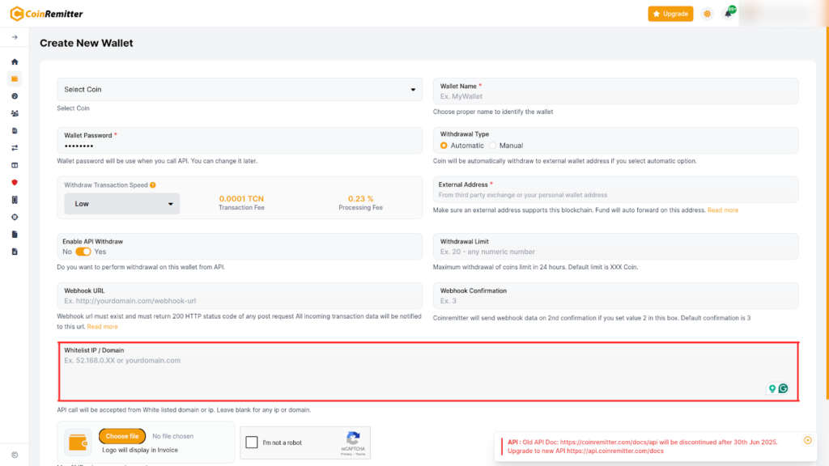This screenshot has height=466, width=829.
Task: Open Read more link under External Address
Action: pyautogui.click(x=723, y=210)
